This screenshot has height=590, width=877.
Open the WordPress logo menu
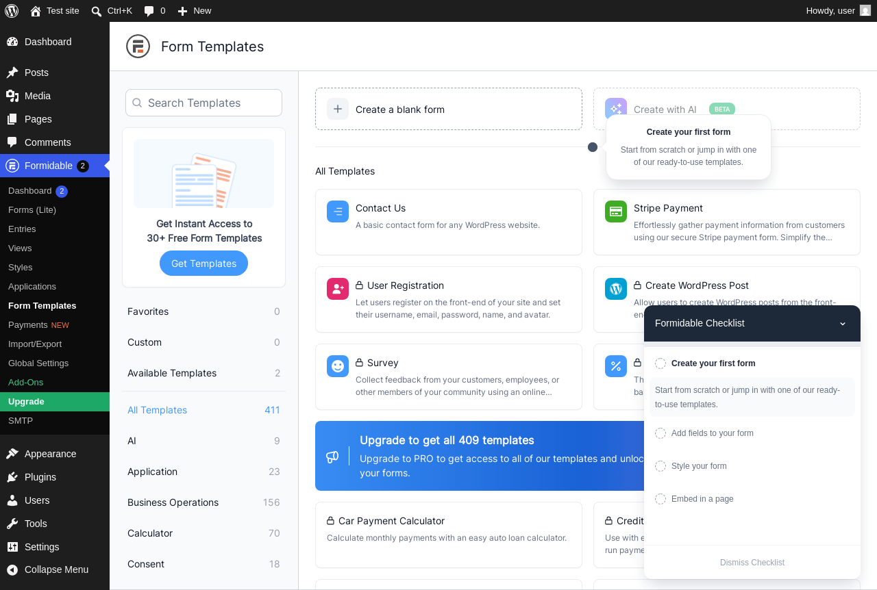point(12,11)
